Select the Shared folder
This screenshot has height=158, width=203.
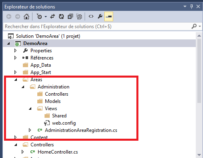click(x=59, y=116)
